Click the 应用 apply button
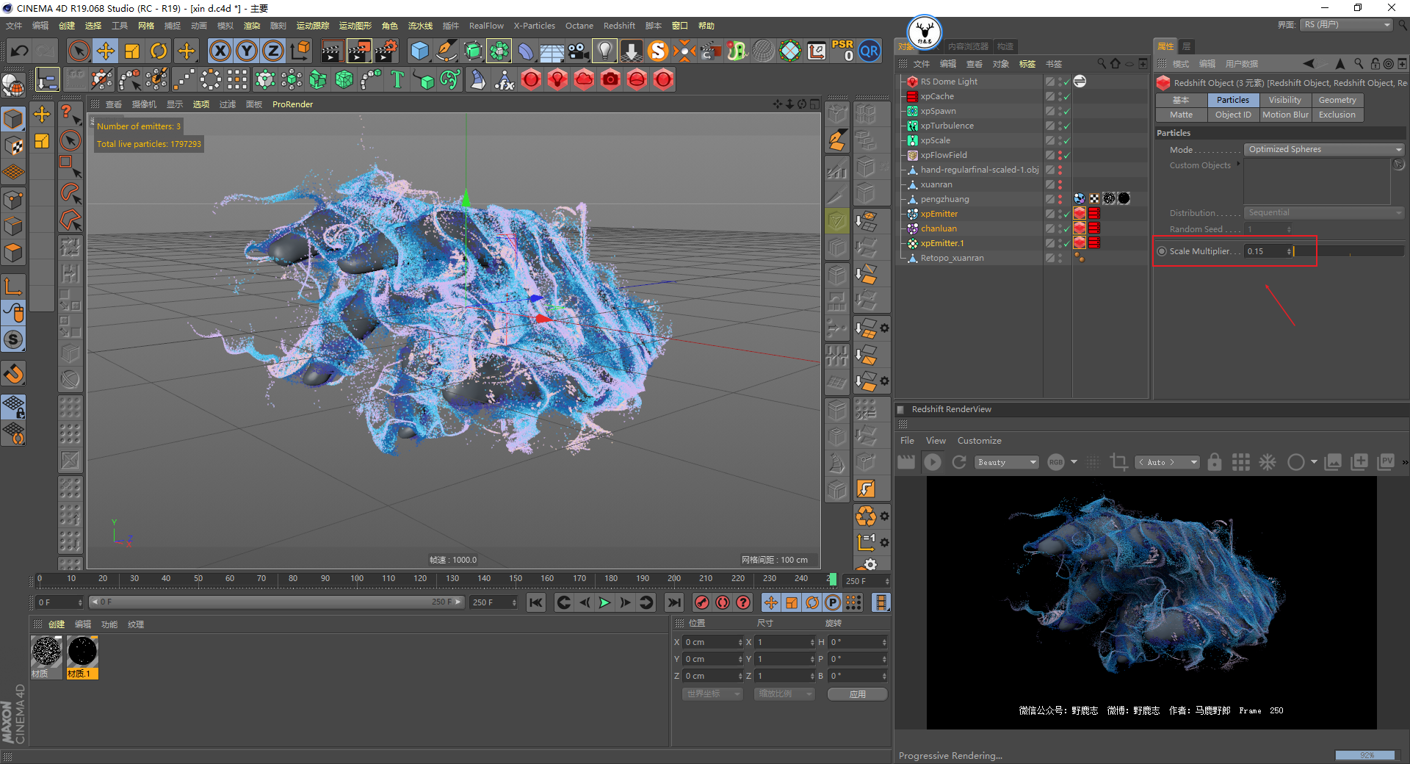Screen dimensions: 1410x764 point(858,693)
